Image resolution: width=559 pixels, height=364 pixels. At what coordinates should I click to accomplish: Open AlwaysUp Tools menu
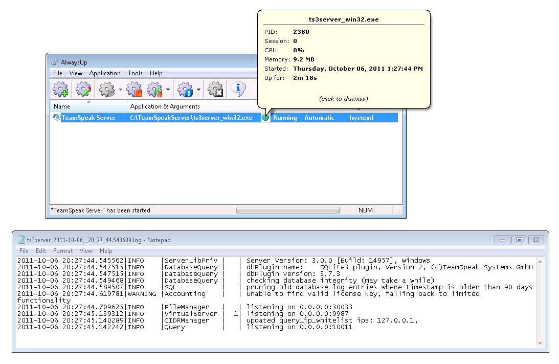click(x=135, y=73)
